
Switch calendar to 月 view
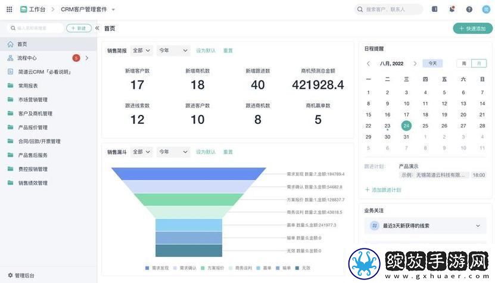point(478,64)
